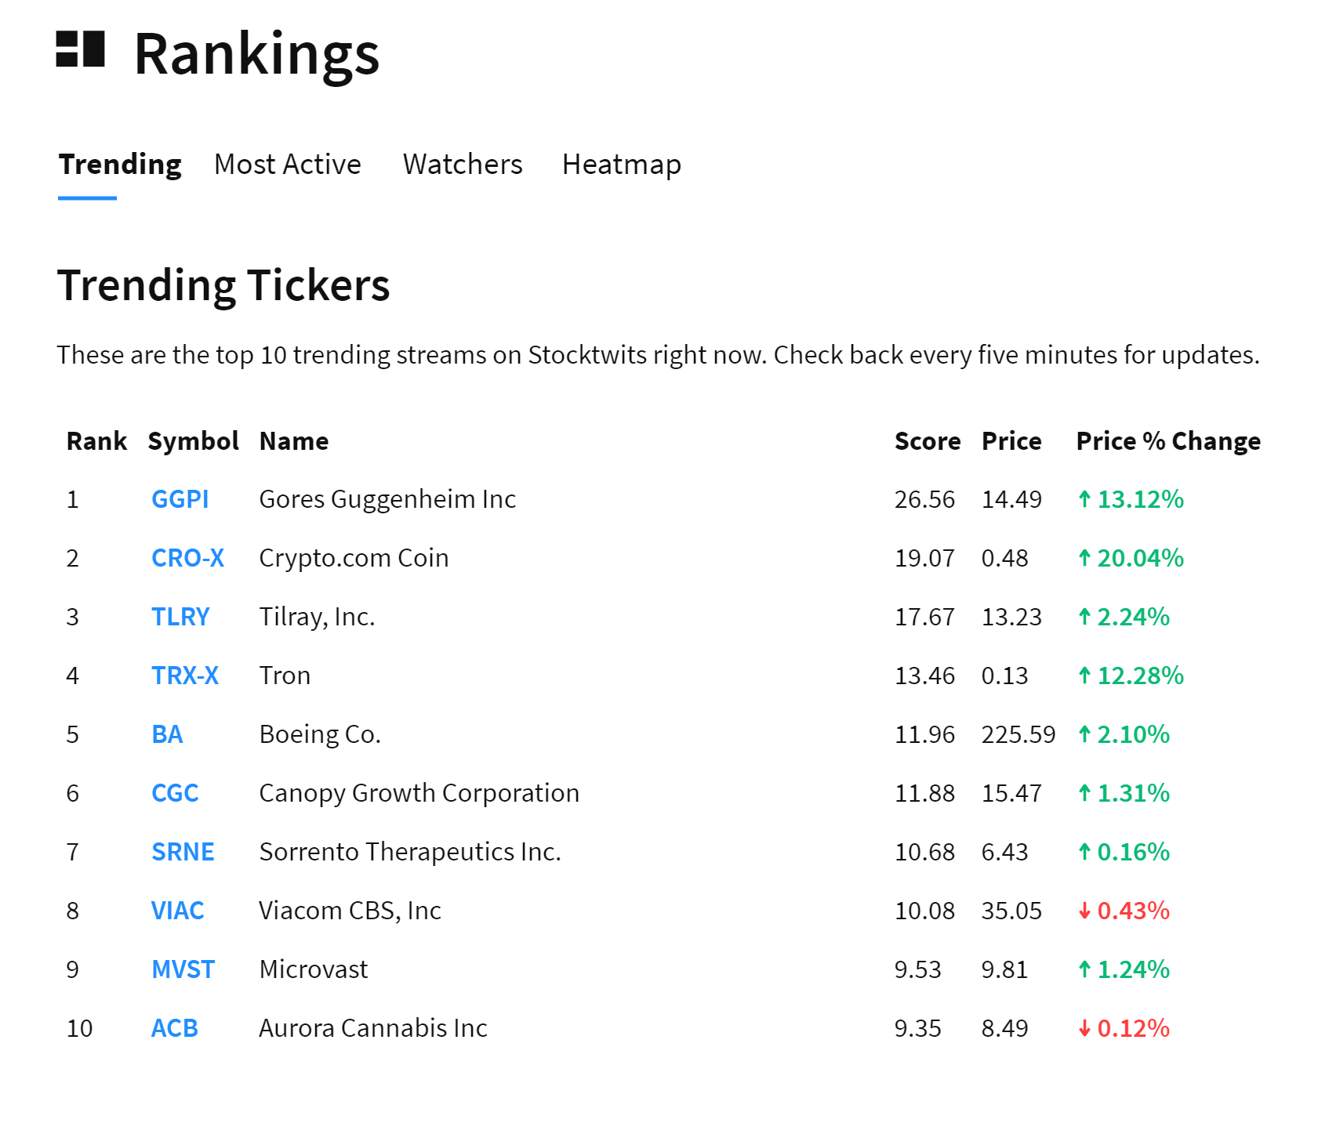Go to the TRX-X ticker page
The height and width of the screenshot is (1123, 1329).
(185, 676)
